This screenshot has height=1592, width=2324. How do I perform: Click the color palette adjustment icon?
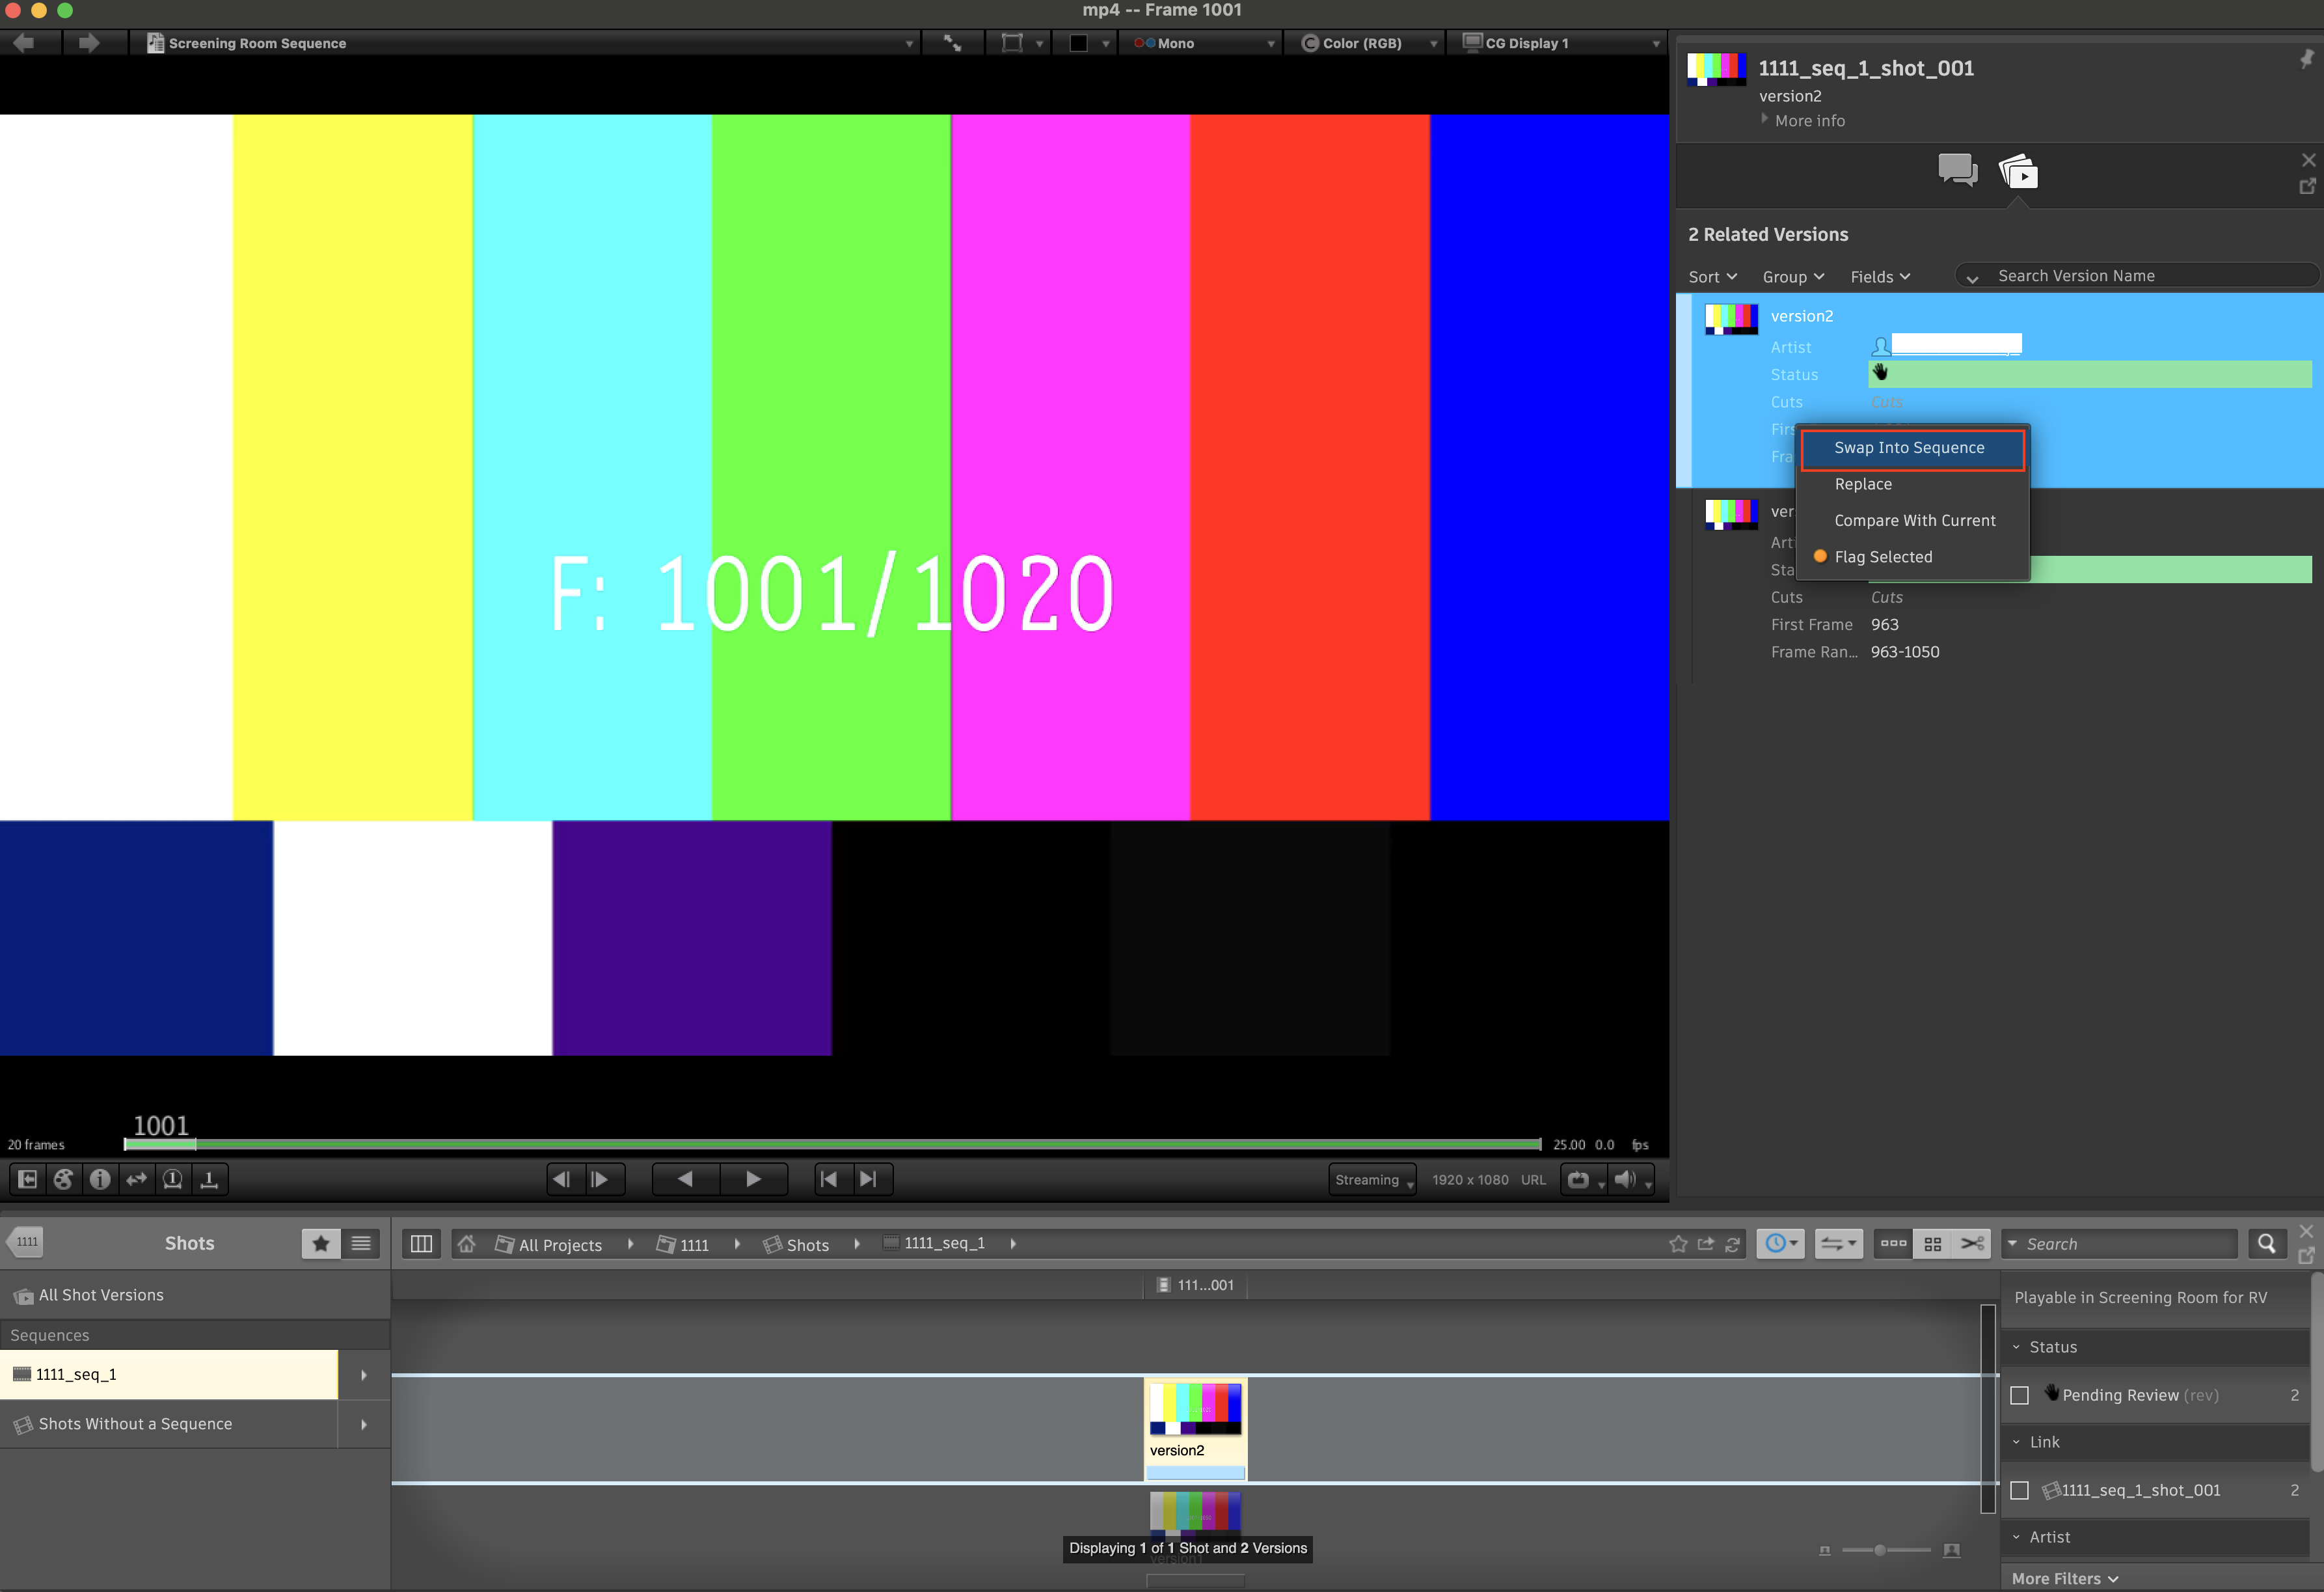coord(63,1179)
